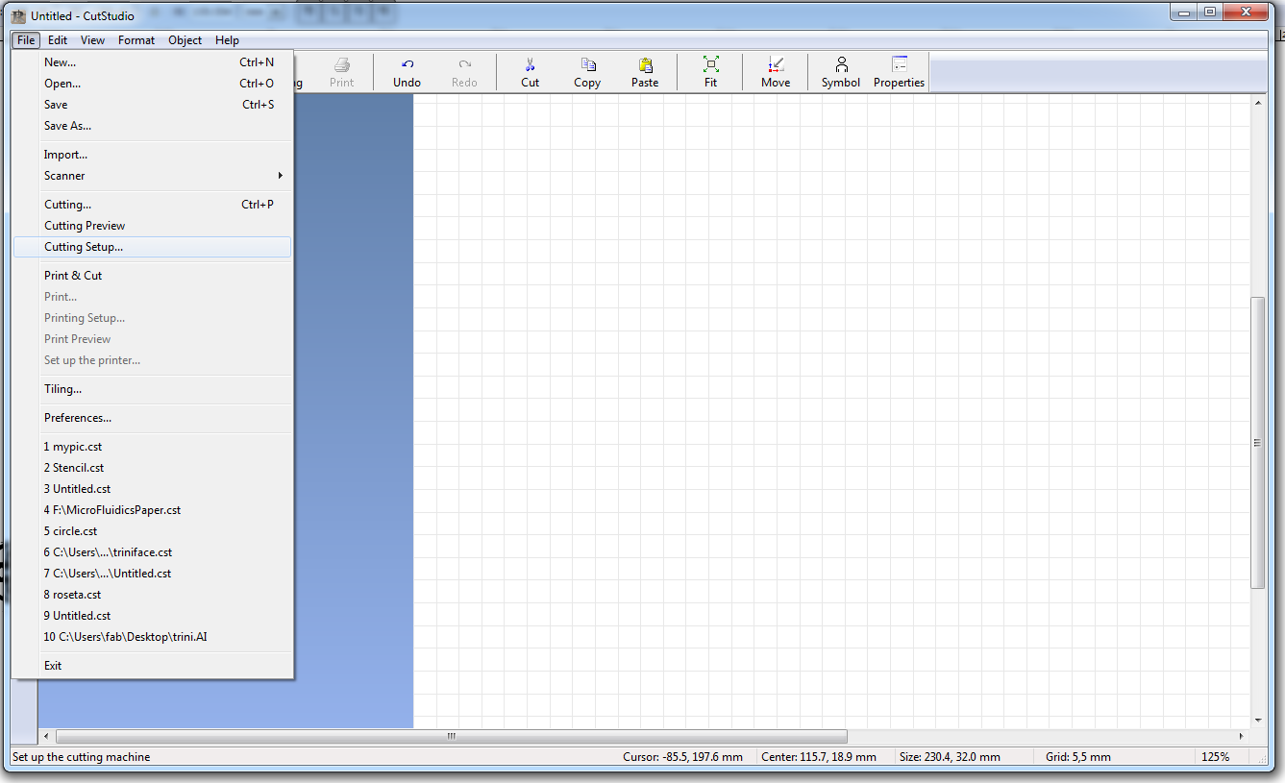Click the Cursor position status entry
The width and height of the screenshot is (1285, 783).
(682, 757)
